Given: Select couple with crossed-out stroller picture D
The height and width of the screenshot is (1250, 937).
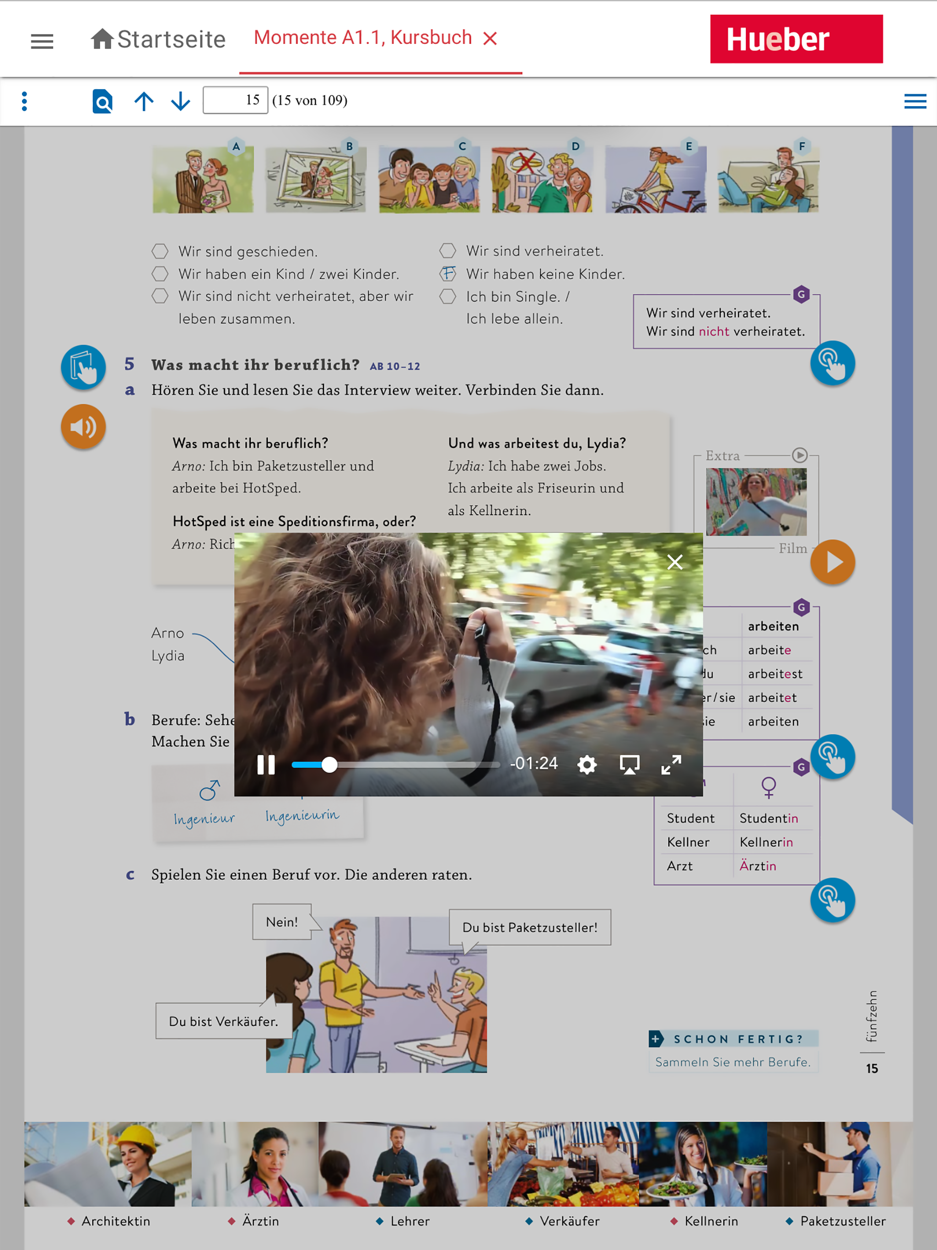Looking at the screenshot, I should pos(542,179).
